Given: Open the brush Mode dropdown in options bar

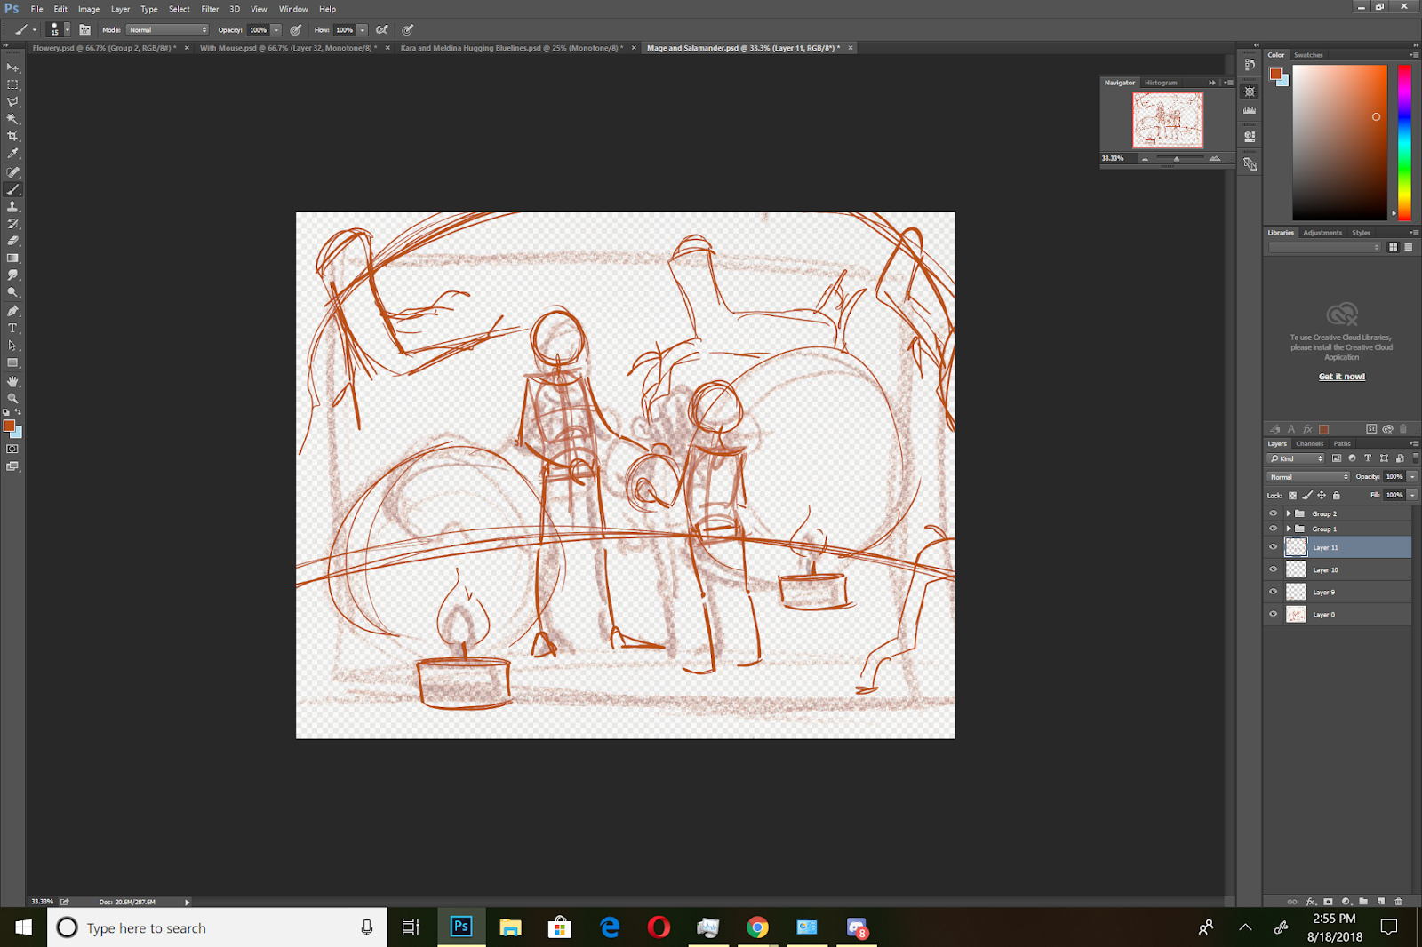Looking at the screenshot, I should 167,30.
